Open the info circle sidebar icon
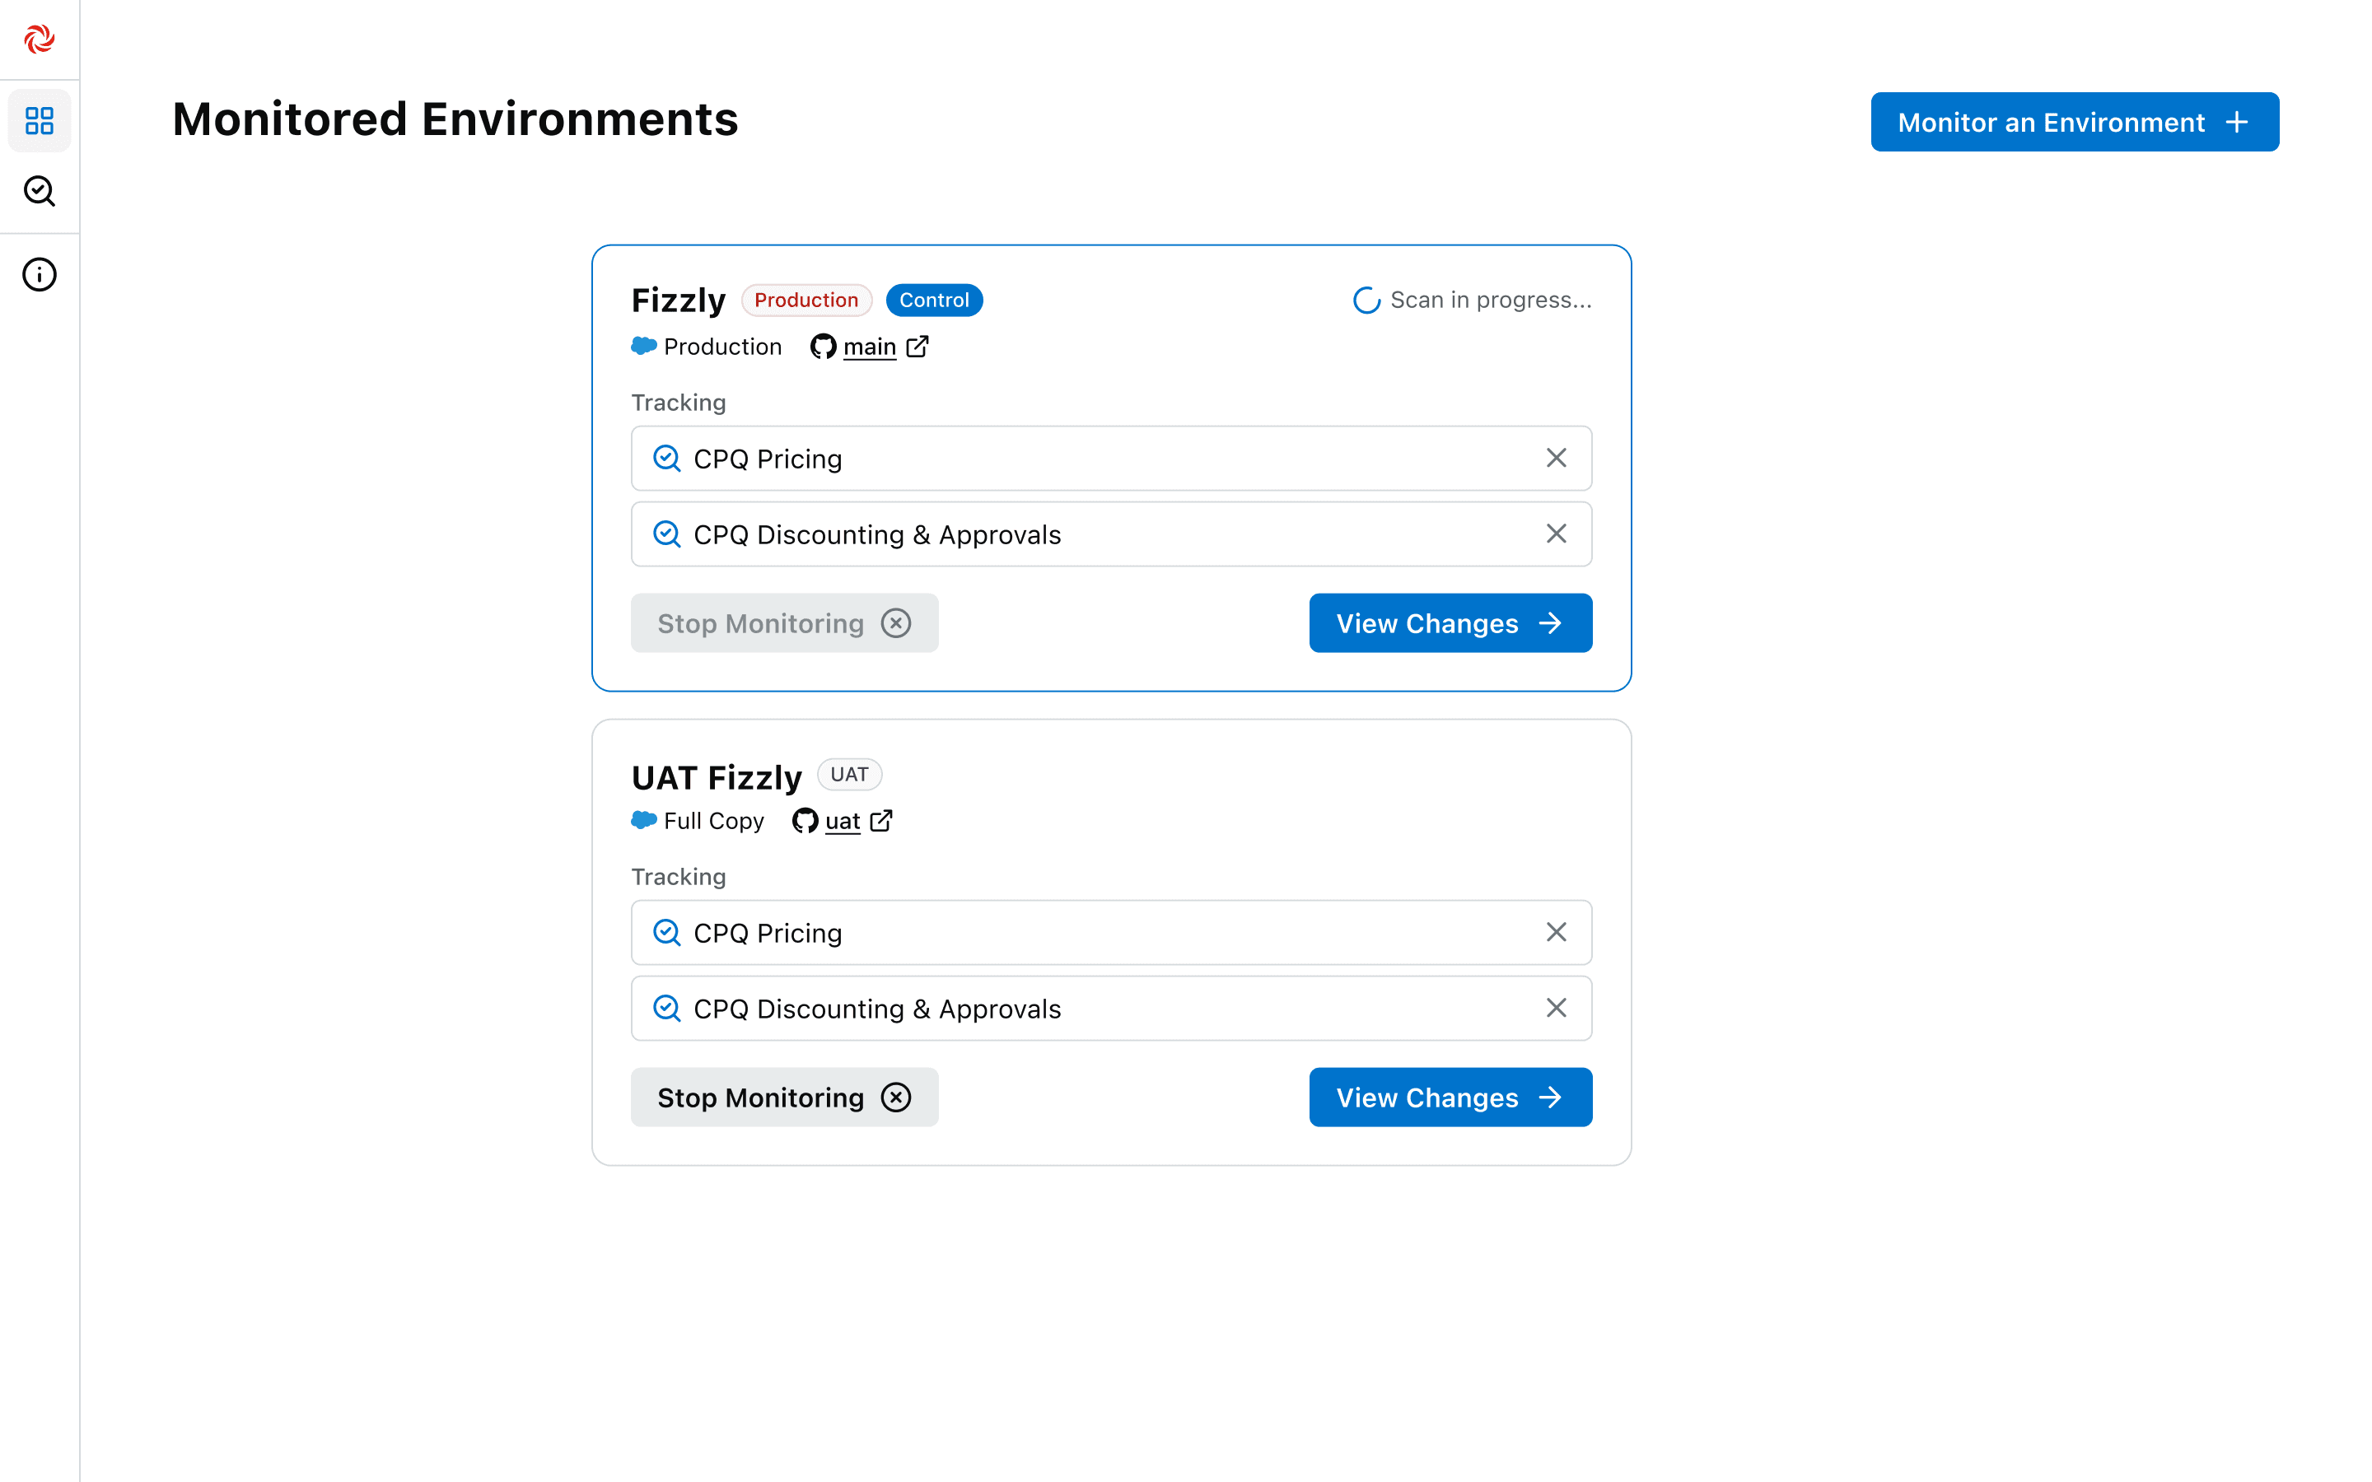This screenshot has height=1482, width=2372. 40,274
